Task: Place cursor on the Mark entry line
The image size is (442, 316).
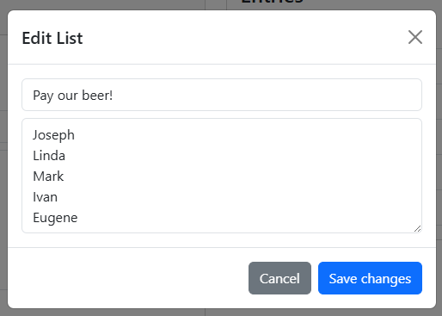Action: tap(48, 177)
